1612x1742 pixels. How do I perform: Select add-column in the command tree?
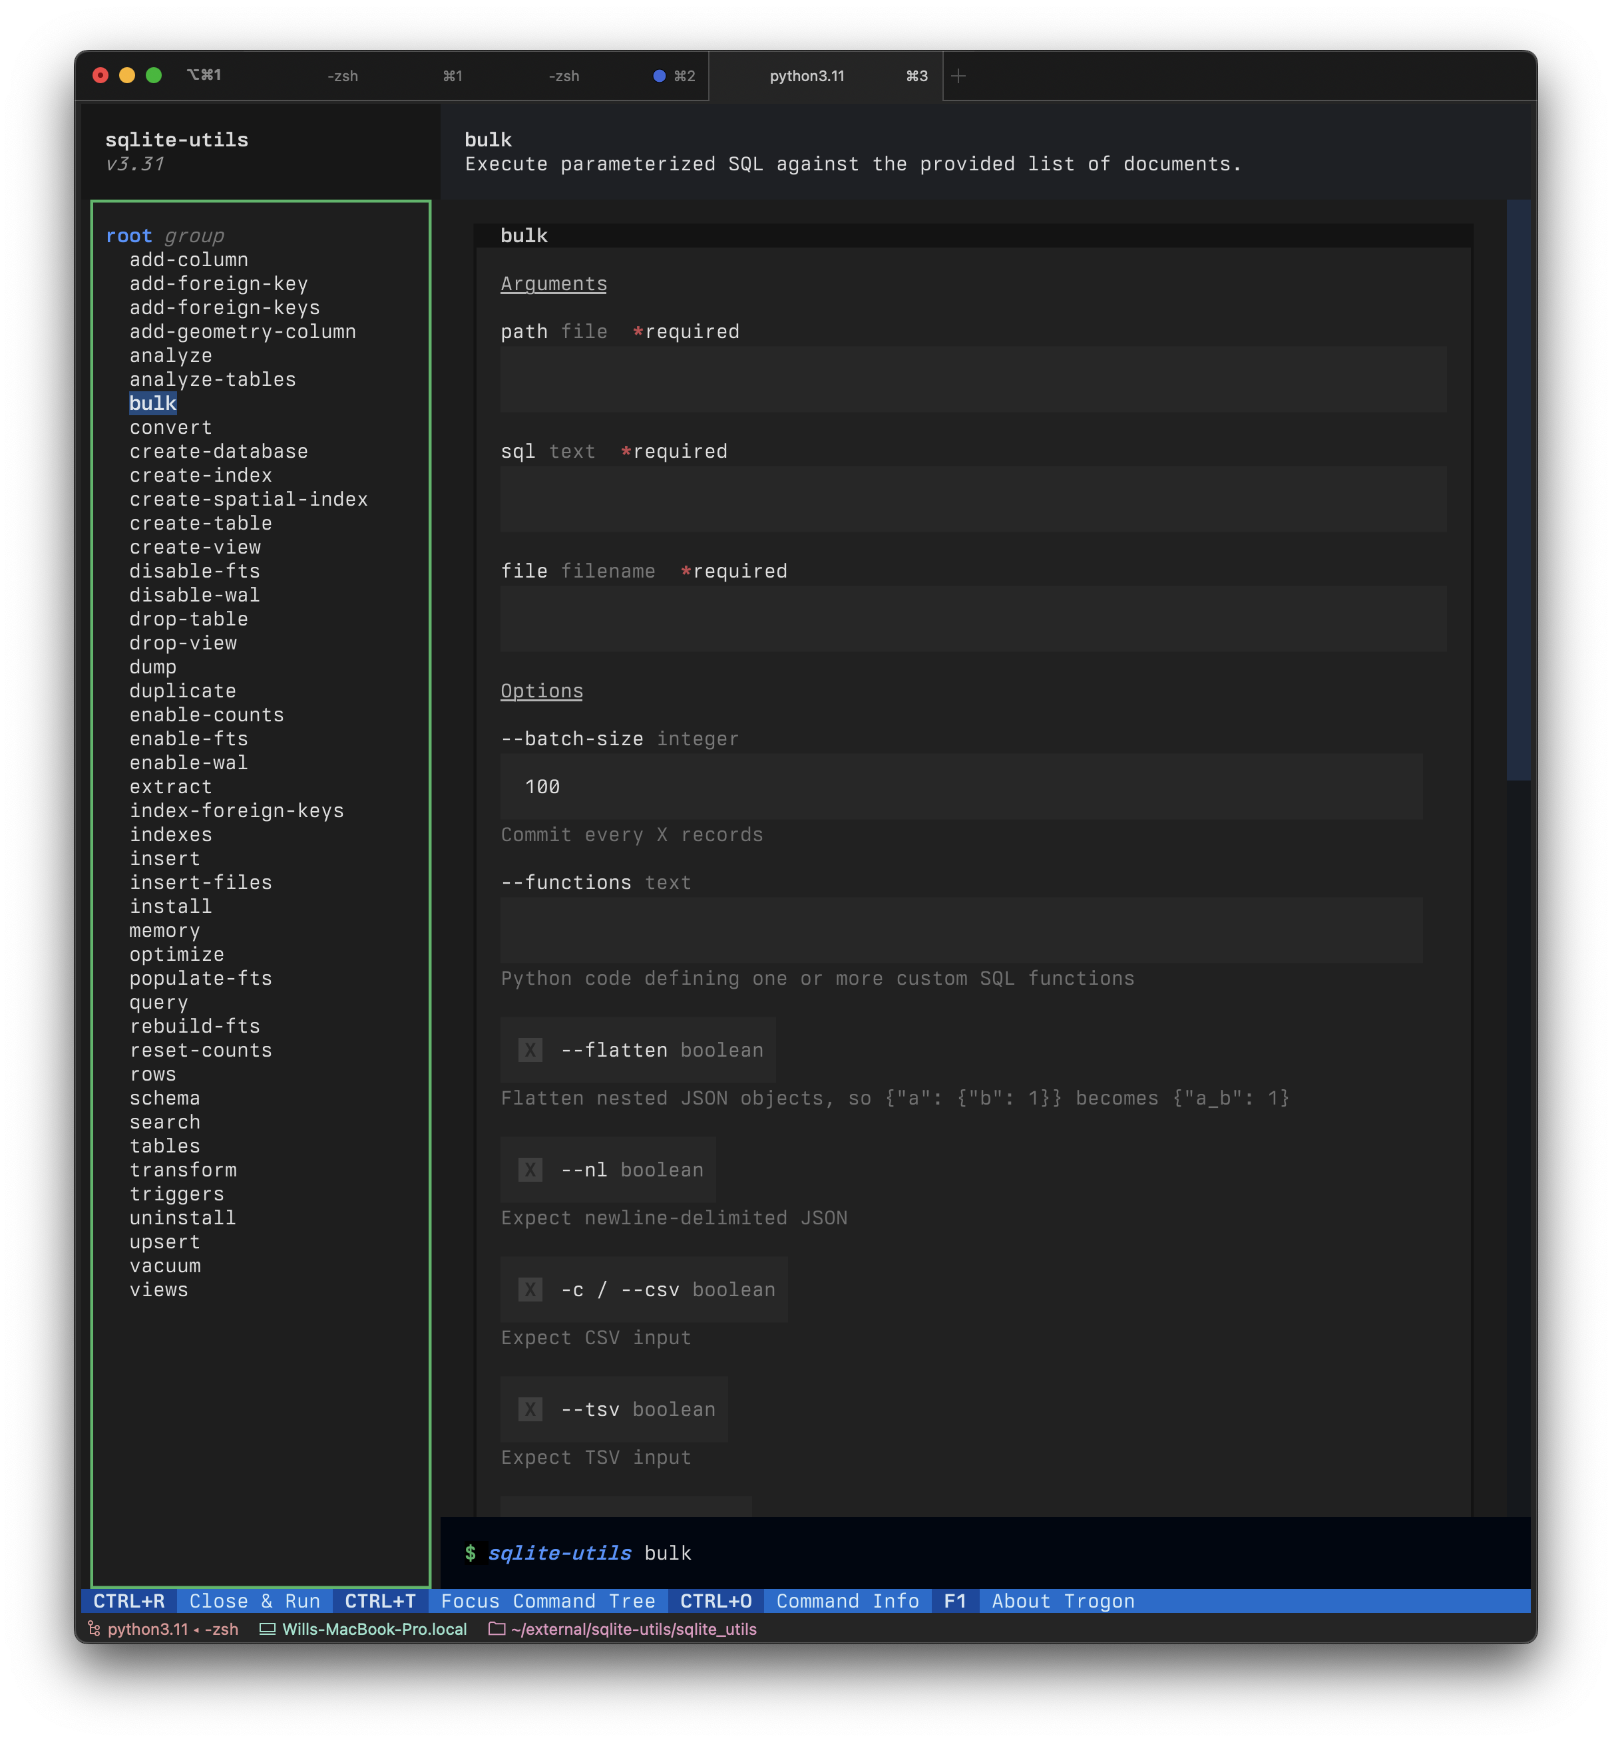click(188, 260)
